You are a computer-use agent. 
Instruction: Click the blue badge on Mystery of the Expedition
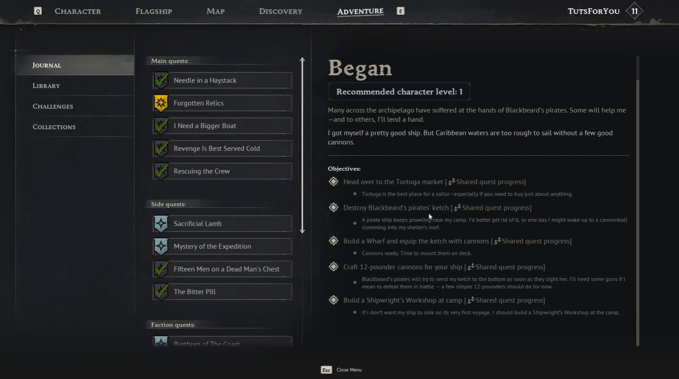coord(161,246)
